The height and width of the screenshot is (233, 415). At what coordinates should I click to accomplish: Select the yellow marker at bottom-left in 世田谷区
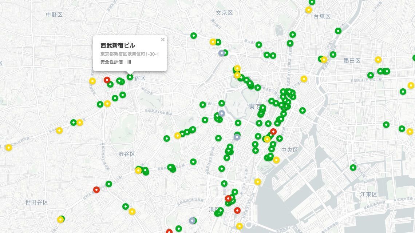coord(59,220)
